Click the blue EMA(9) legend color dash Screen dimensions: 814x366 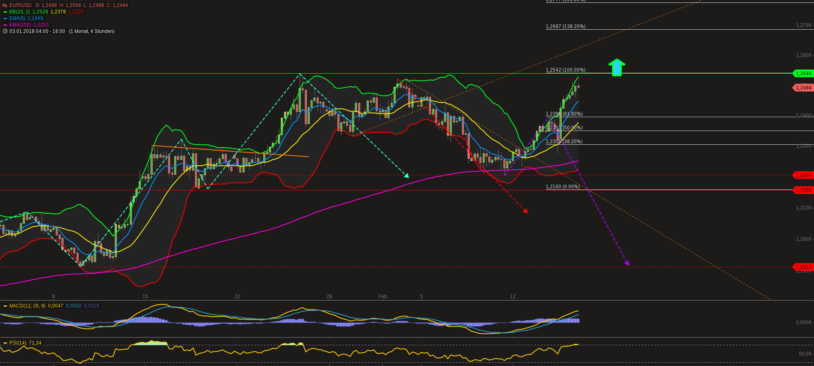click(x=5, y=18)
